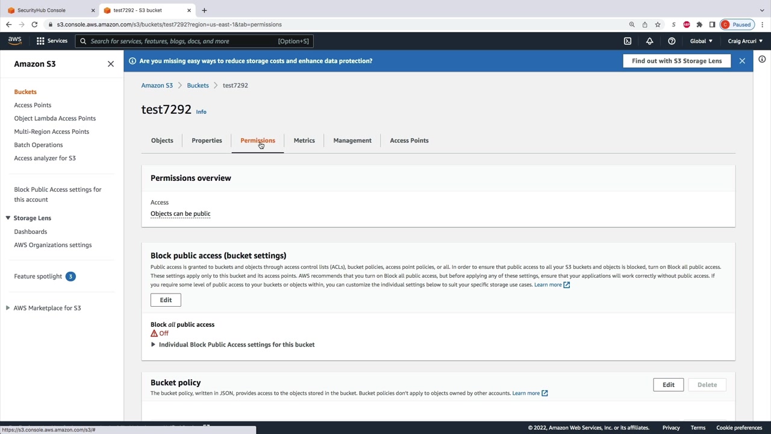This screenshot has width=771, height=434.
Task: Open the Terms link in footer
Action: (698, 428)
